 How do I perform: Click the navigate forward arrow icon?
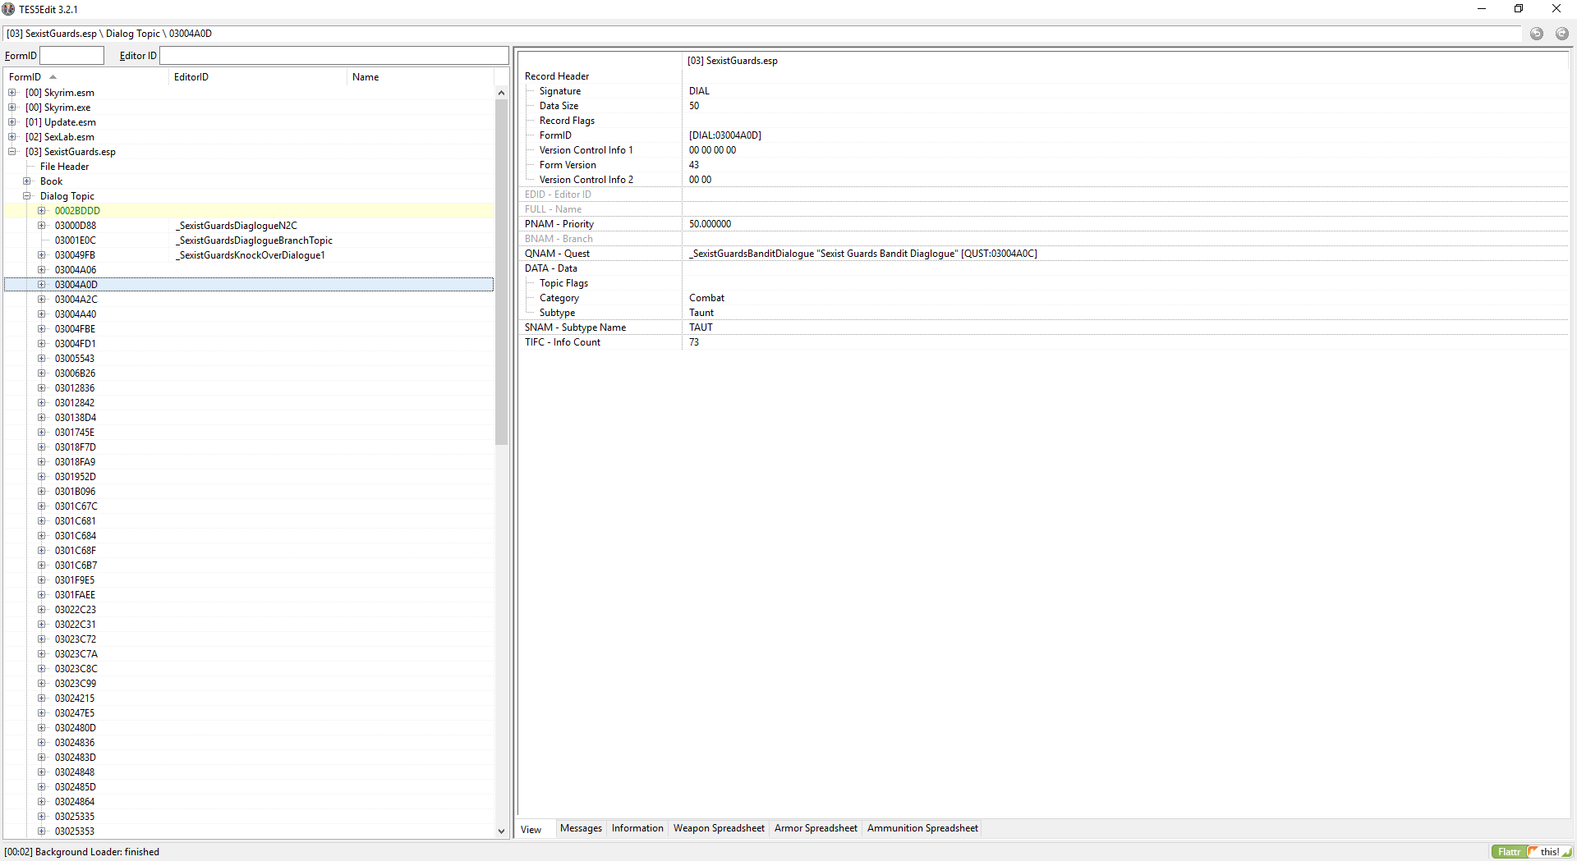coord(1561,34)
